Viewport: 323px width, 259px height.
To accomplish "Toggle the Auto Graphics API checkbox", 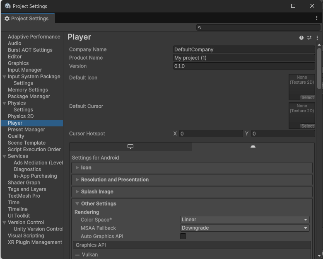I will pyautogui.click(x=183, y=236).
